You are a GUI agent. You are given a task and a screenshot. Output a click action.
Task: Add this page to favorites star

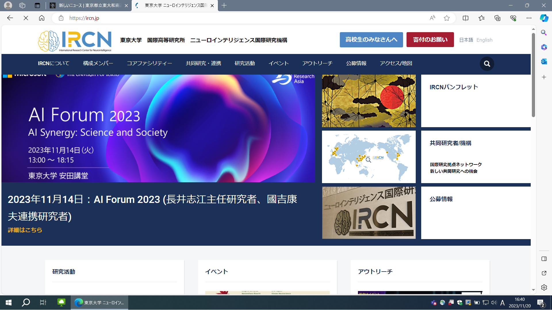point(446,18)
